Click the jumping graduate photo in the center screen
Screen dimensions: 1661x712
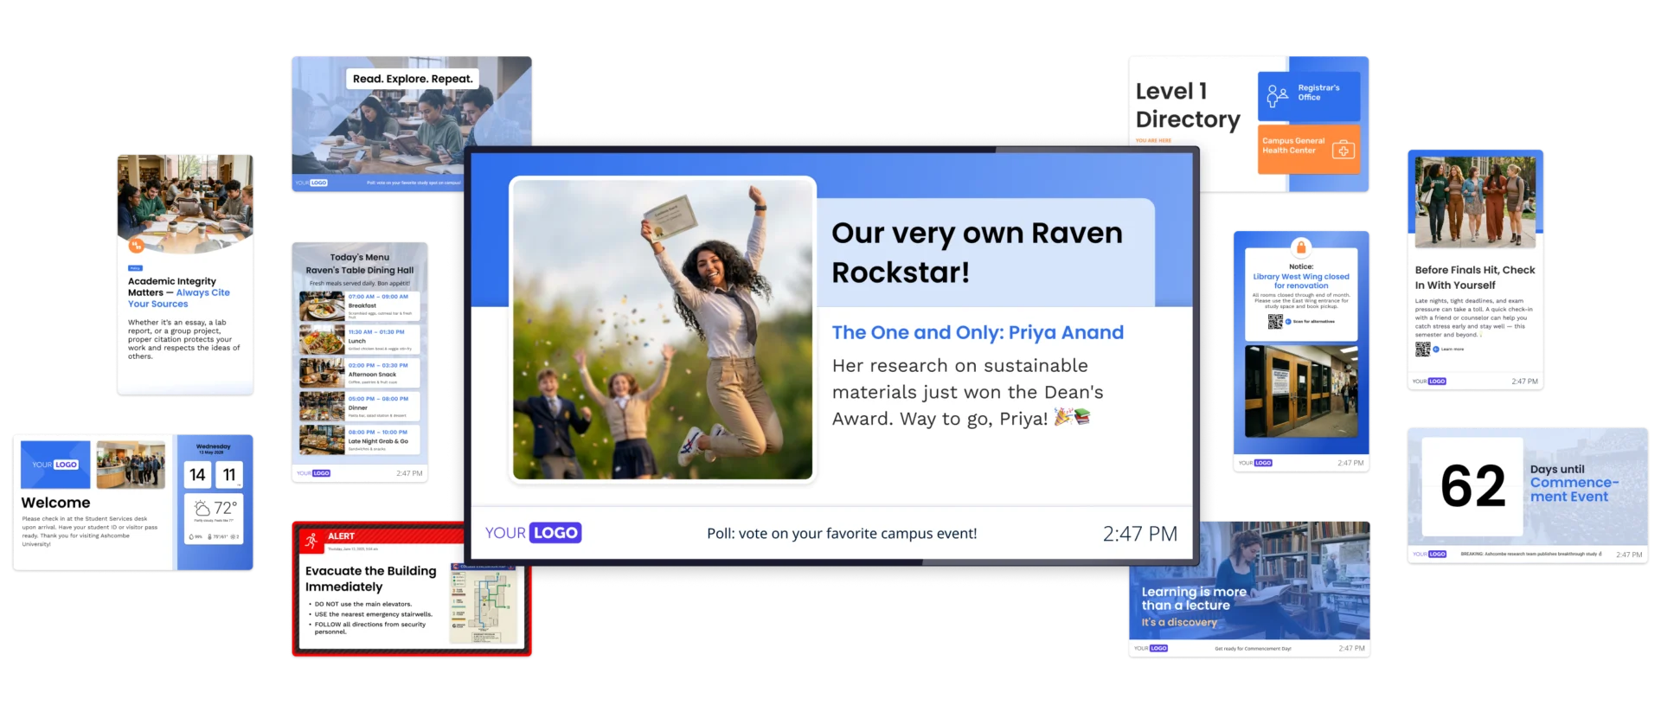point(663,329)
